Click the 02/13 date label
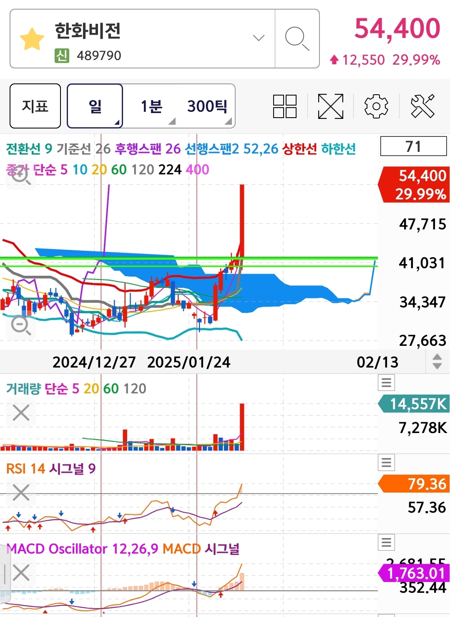This screenshot has width=450, height=617. point(377,362)
